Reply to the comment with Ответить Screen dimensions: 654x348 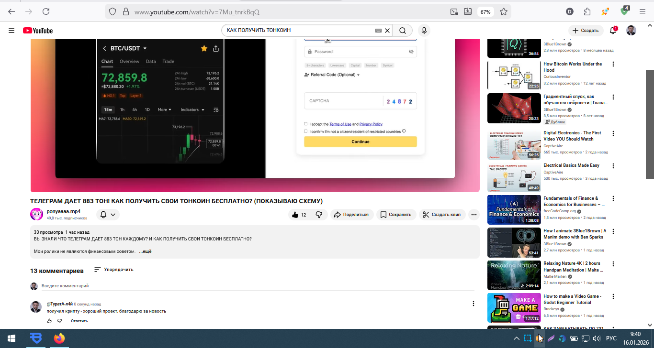(x=79, y=321)
